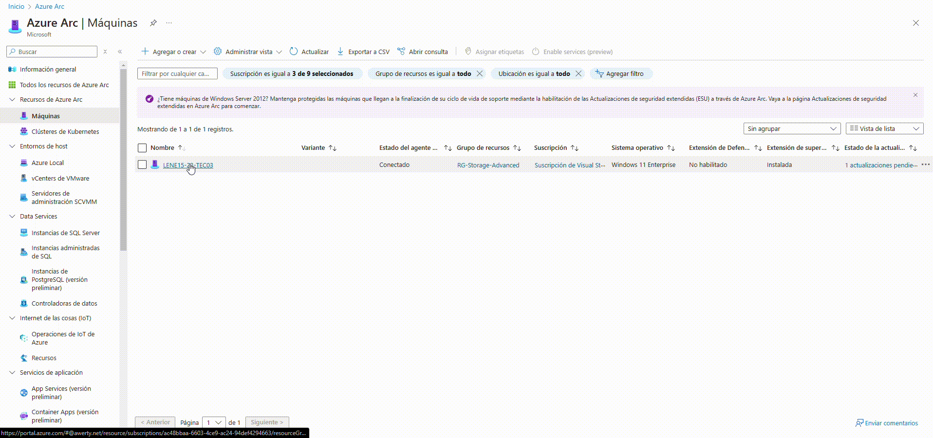Sort by Sistema operativo column

coord(643,147)
